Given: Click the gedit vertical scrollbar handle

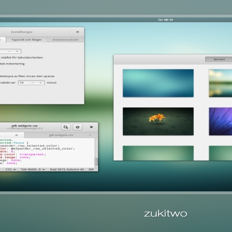Looking at the screenshot, I should 96,162.
